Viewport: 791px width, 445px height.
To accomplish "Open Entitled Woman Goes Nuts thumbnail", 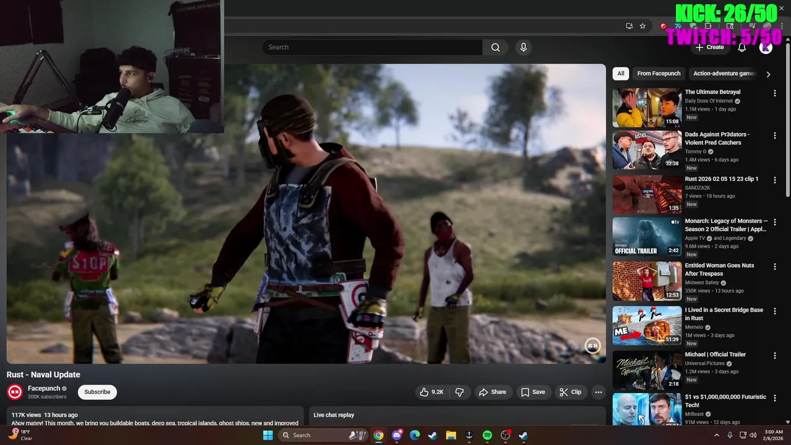I will click(647, 281).
